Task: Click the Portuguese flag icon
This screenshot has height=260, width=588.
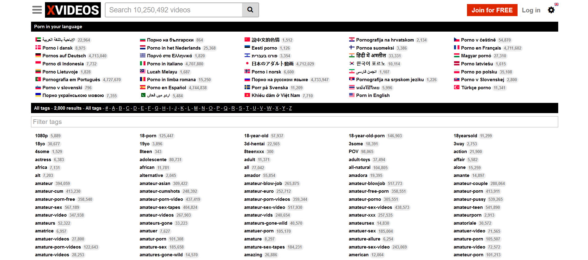Action: point(38,79)
